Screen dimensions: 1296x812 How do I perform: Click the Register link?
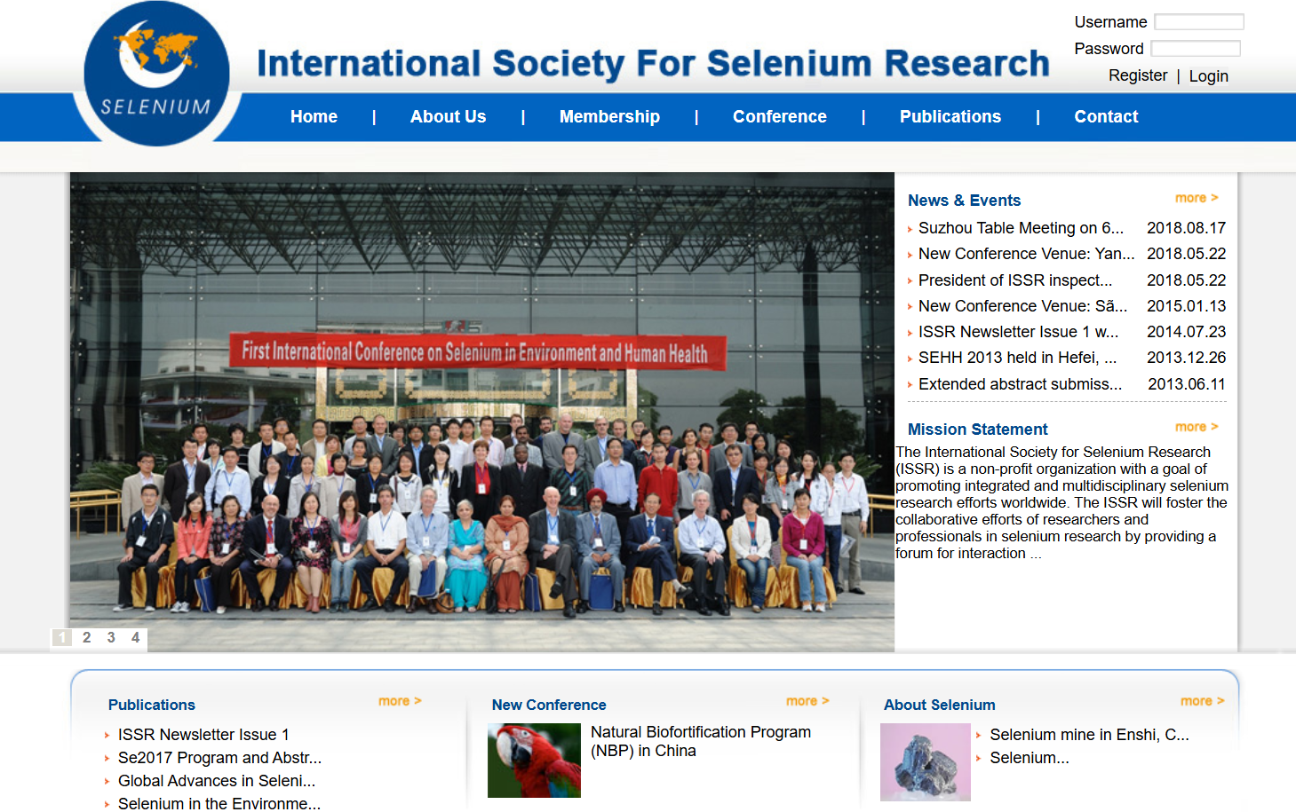(x=1138, y=75)
